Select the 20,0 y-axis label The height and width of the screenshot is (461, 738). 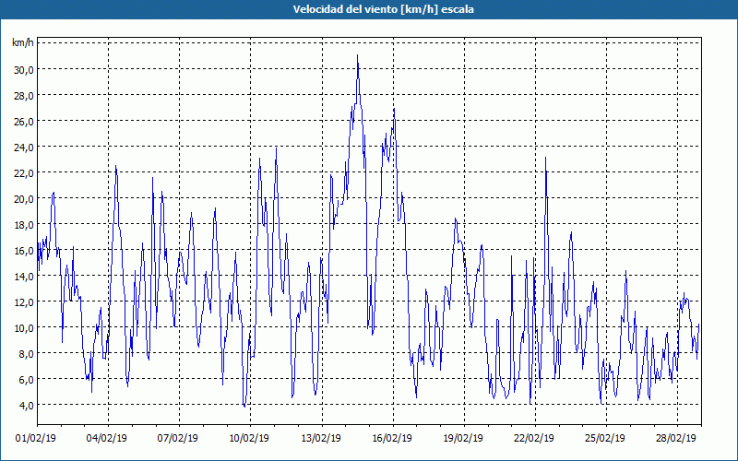click(23, 199)
